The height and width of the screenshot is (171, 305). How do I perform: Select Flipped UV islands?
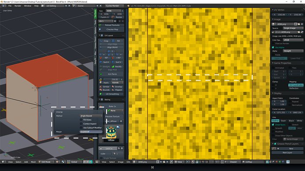(118, 90)
